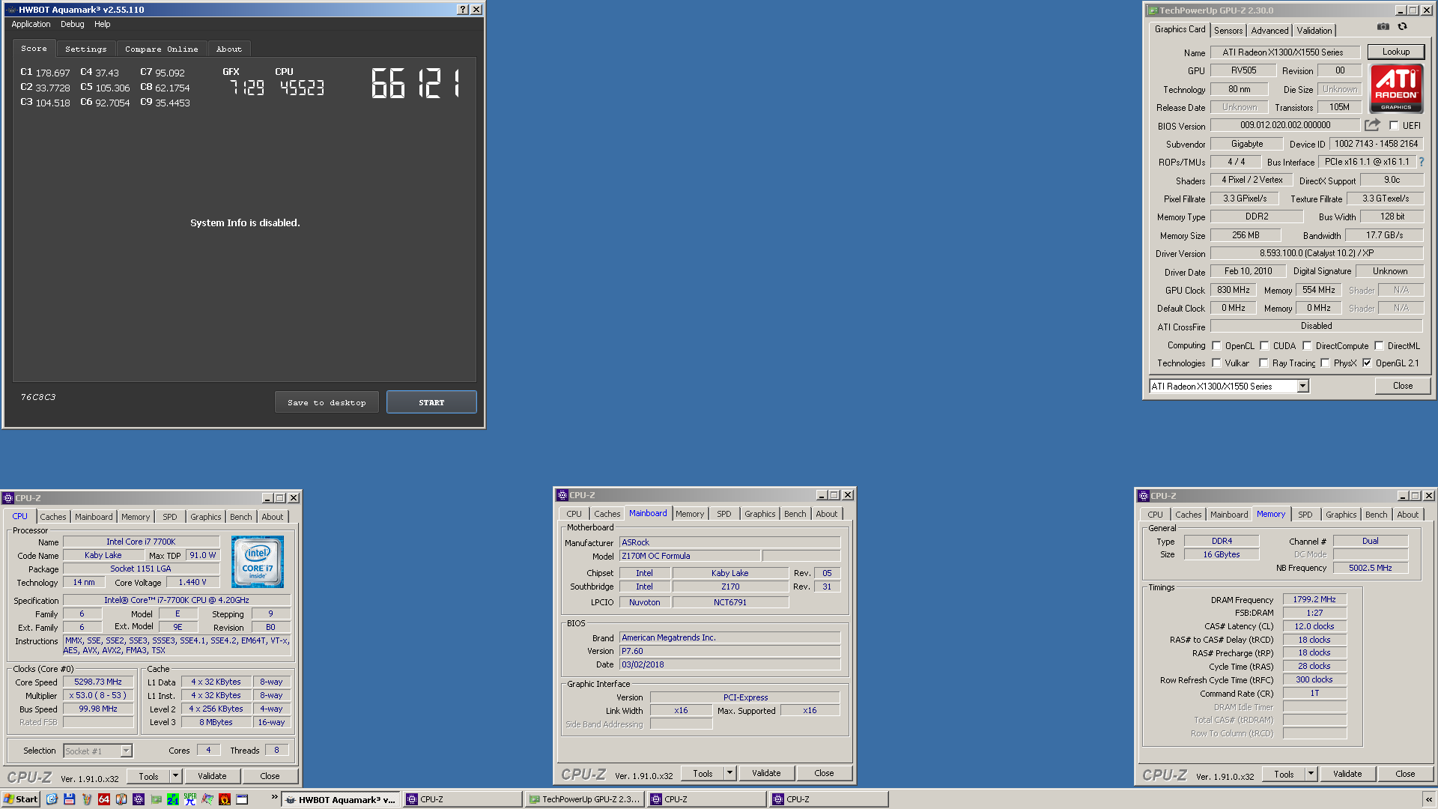Launch AIDA64 from quick launch icon
This screenshot has height=809, width=1438.
point(104,799)
